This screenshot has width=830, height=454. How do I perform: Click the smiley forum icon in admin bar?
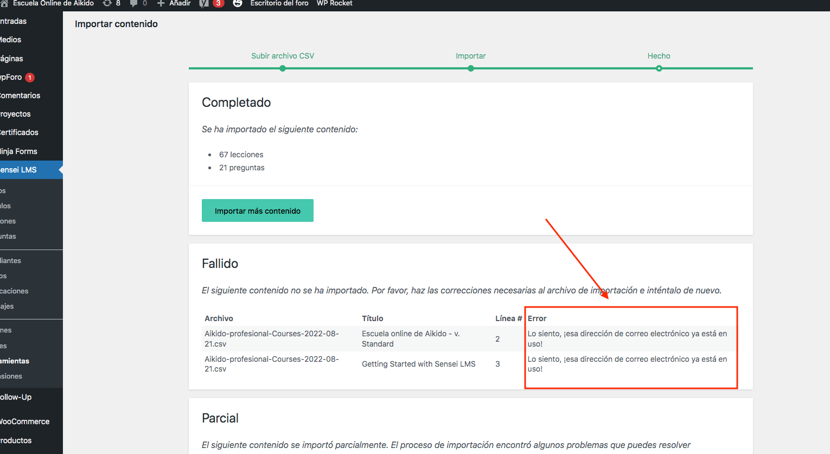[x=238, y=3]
